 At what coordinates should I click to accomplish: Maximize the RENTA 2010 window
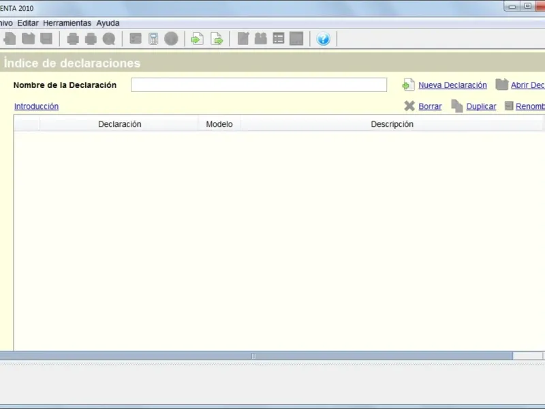pos(527,6)
